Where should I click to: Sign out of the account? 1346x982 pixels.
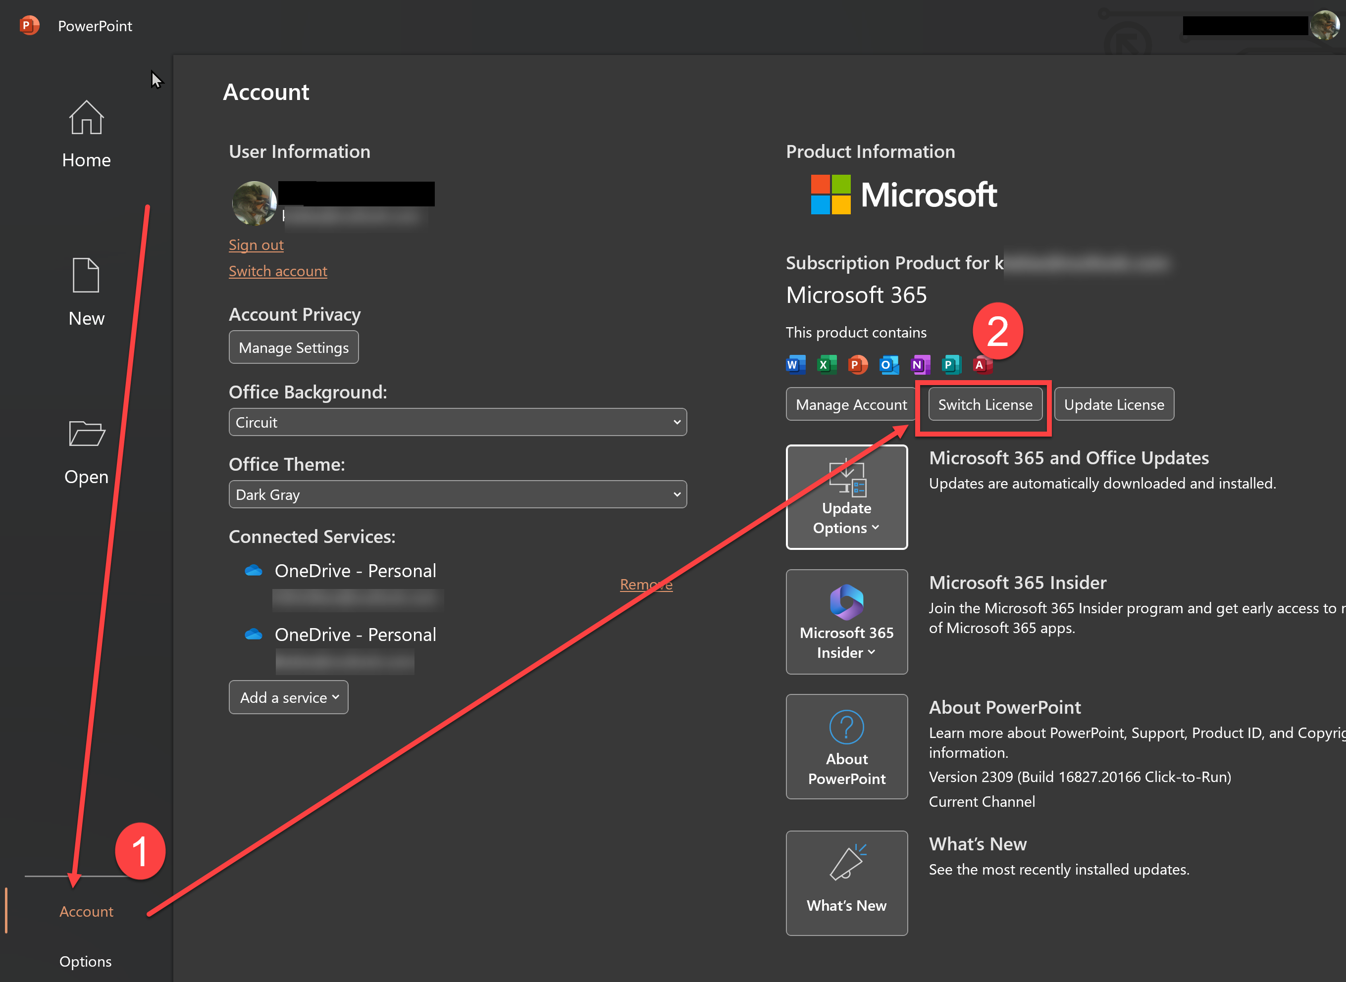coord(256,245)
